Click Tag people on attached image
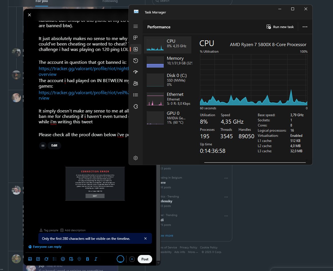Screen dimensions: 333x271 click(49, 230)
